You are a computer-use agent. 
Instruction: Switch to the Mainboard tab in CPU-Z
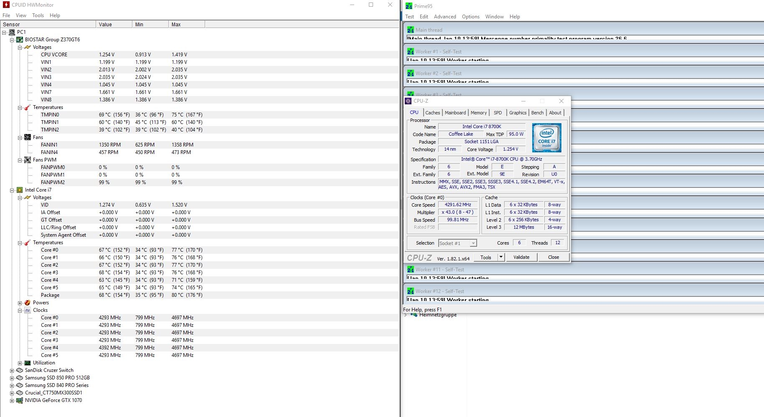coord(455,113)
